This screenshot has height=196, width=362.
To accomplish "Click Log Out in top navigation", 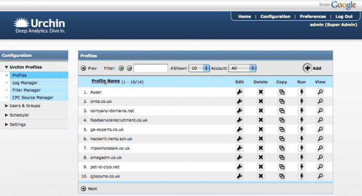I will click(x=344, y=17).
